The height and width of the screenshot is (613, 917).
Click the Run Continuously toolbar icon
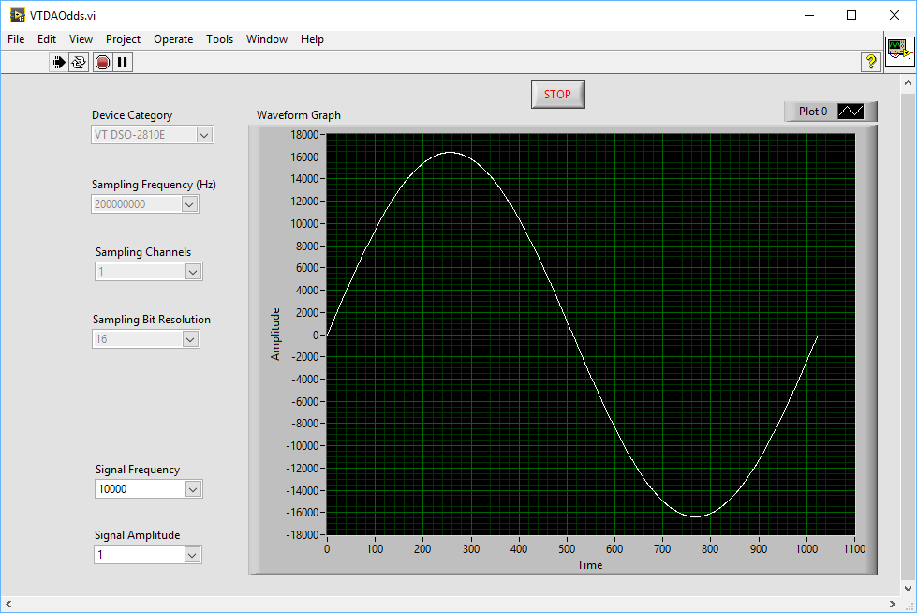click(79, 62)
